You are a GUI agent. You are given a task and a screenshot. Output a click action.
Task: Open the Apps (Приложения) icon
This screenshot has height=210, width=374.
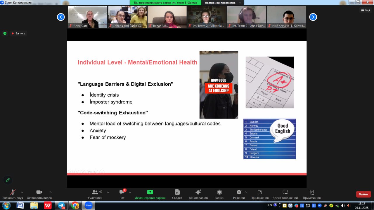[259, 192]
